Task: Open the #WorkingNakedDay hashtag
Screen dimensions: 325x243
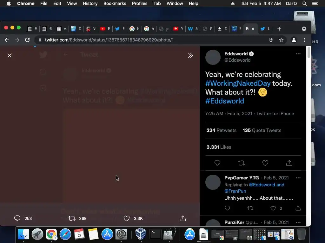Action: pos(238,83)
